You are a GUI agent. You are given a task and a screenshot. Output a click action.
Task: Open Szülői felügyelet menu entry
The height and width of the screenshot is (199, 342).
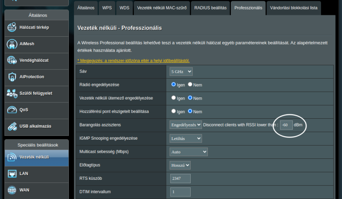pyautogui.click(x=37, y=94)
